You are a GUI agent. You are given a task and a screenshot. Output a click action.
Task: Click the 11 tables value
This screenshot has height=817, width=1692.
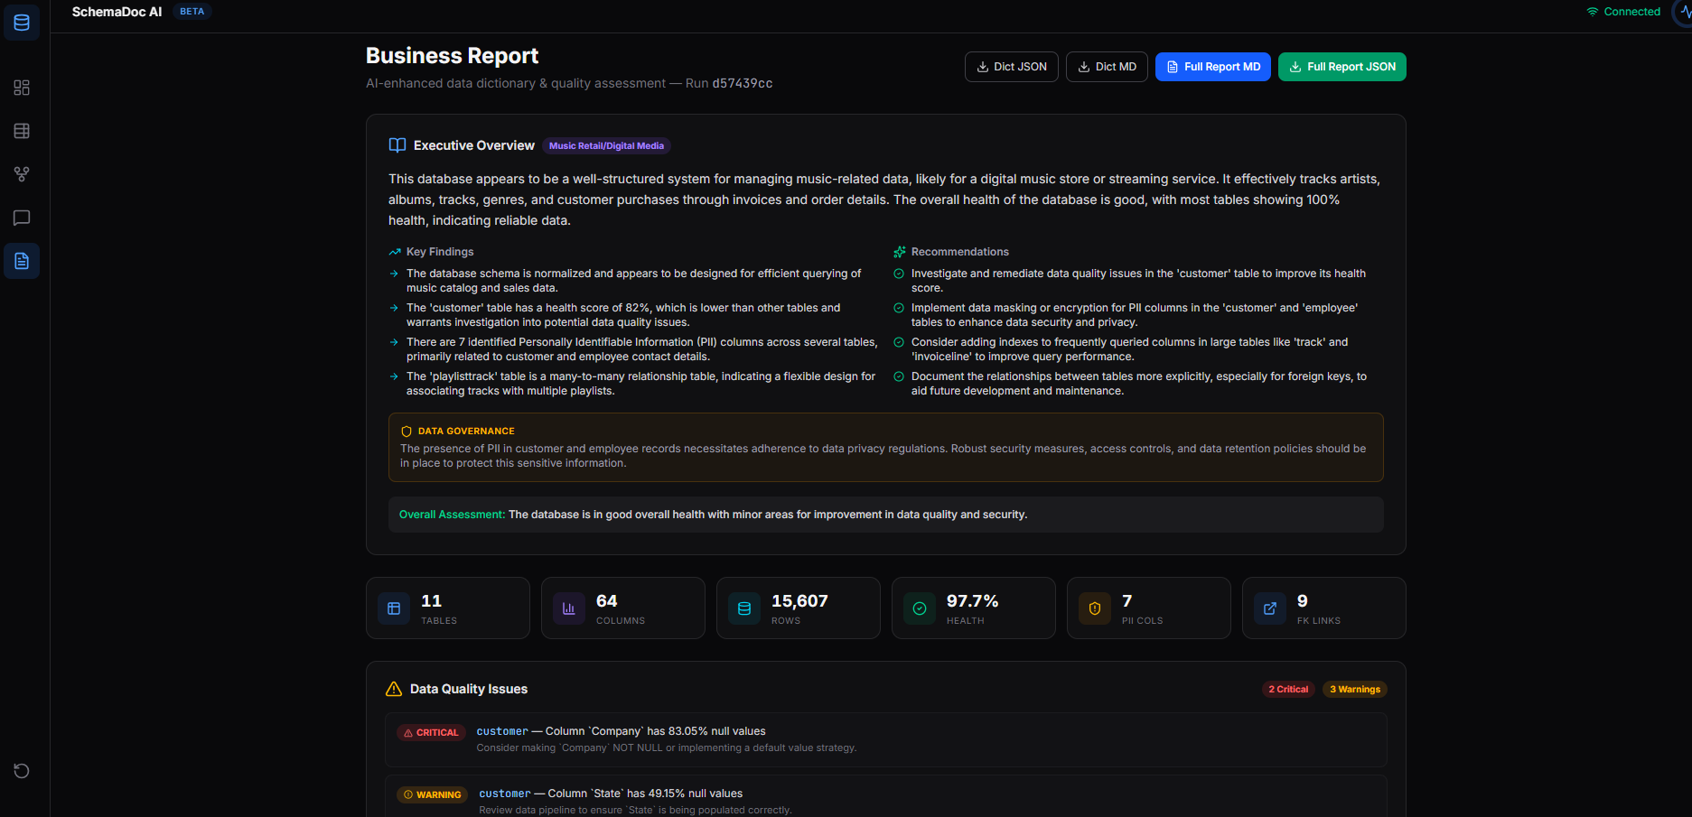point(431,601)
